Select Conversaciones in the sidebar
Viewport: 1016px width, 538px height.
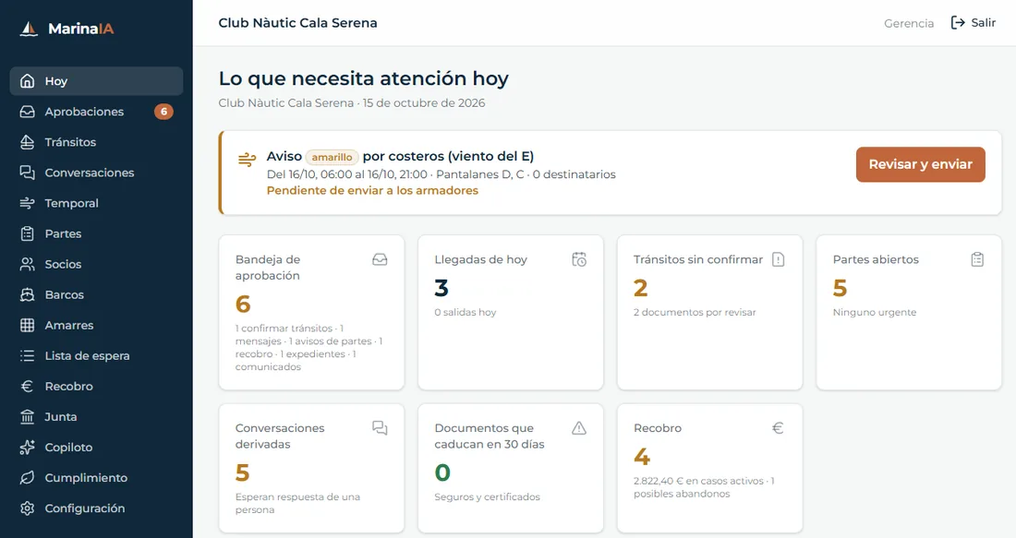click(x=97, y=173)
